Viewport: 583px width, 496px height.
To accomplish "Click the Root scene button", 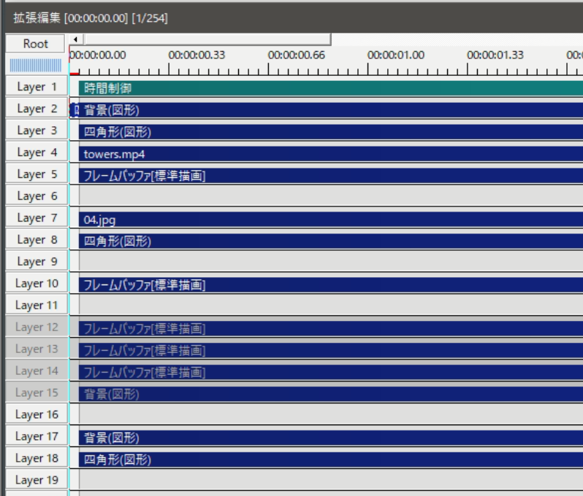I will coord(35,44).
